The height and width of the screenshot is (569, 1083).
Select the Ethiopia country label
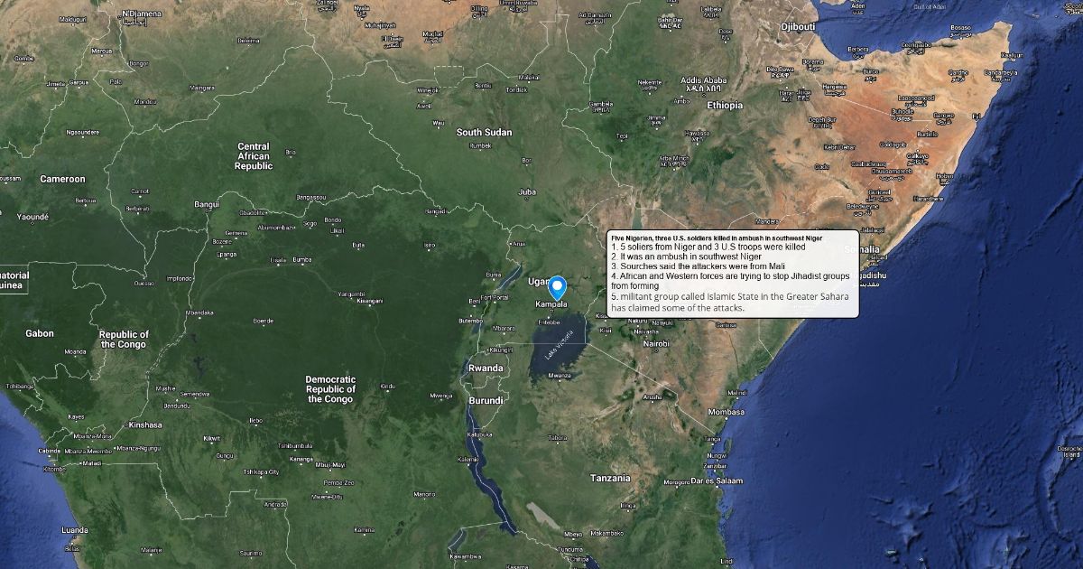[725, 106]
